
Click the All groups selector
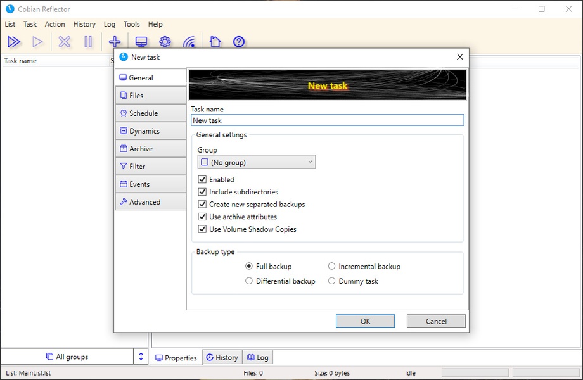coord(67,357)
